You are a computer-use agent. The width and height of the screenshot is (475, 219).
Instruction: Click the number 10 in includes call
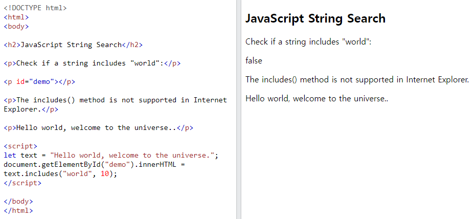(104, 174)
